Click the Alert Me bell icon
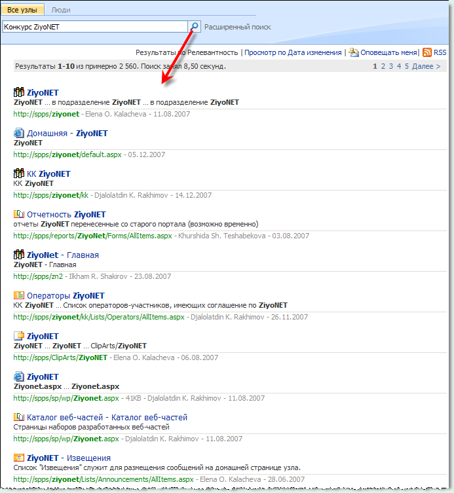The height and width of the screenshot is (493, 454). [354, 52]
